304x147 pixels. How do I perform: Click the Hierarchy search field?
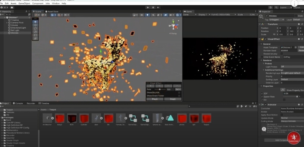pyautogui.click(x=17, y=14)
